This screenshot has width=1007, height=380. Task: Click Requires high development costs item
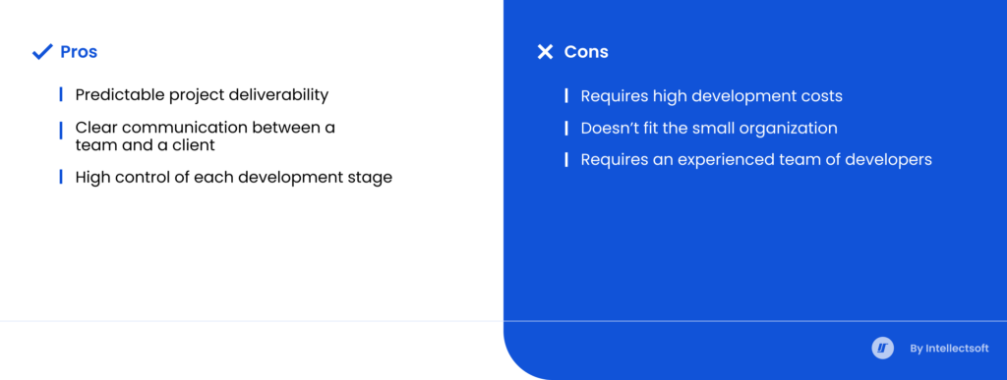[712, 96]
